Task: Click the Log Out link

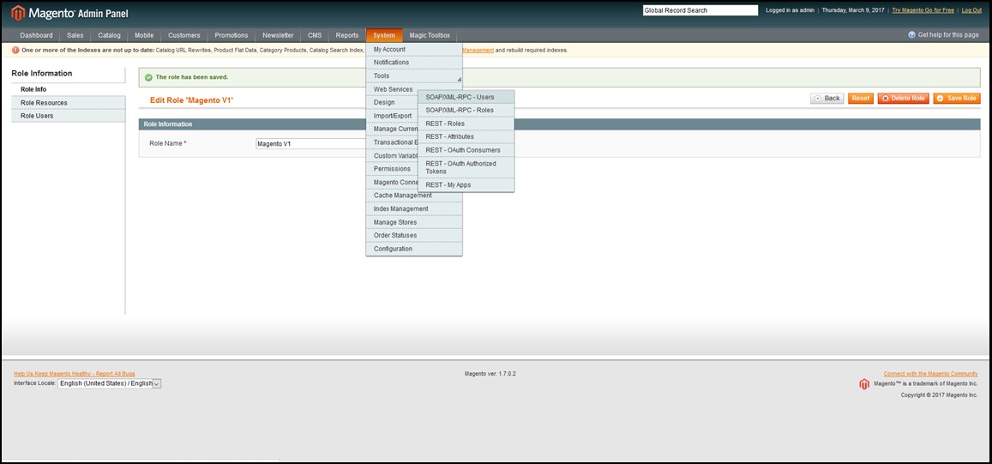Action: tap(971, 10)
